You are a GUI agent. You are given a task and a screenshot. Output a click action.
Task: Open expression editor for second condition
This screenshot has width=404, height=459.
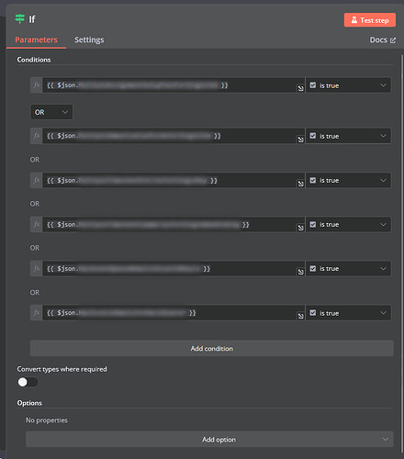tap(300, 140)
